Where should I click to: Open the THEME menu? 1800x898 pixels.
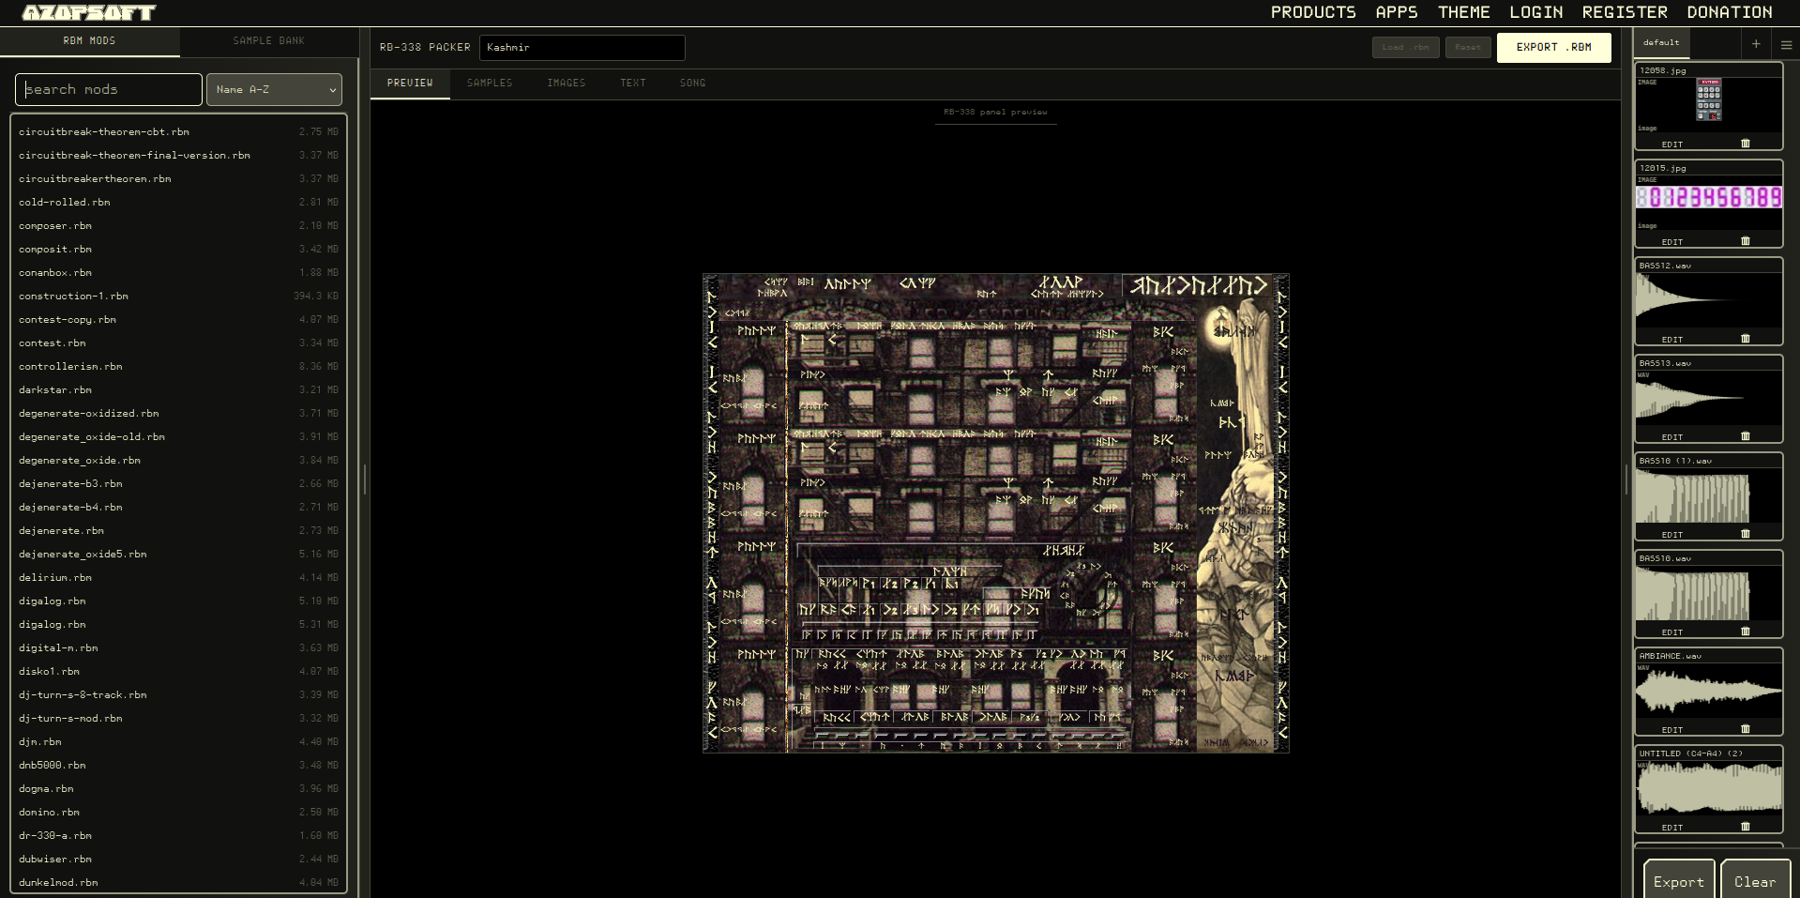coord(1464,12)
